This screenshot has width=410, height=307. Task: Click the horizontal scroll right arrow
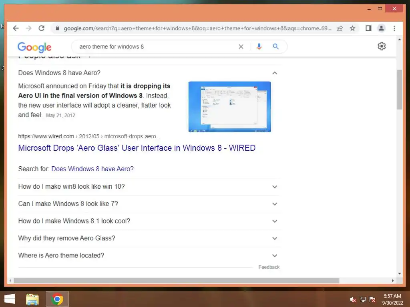[x=393, y=281]
